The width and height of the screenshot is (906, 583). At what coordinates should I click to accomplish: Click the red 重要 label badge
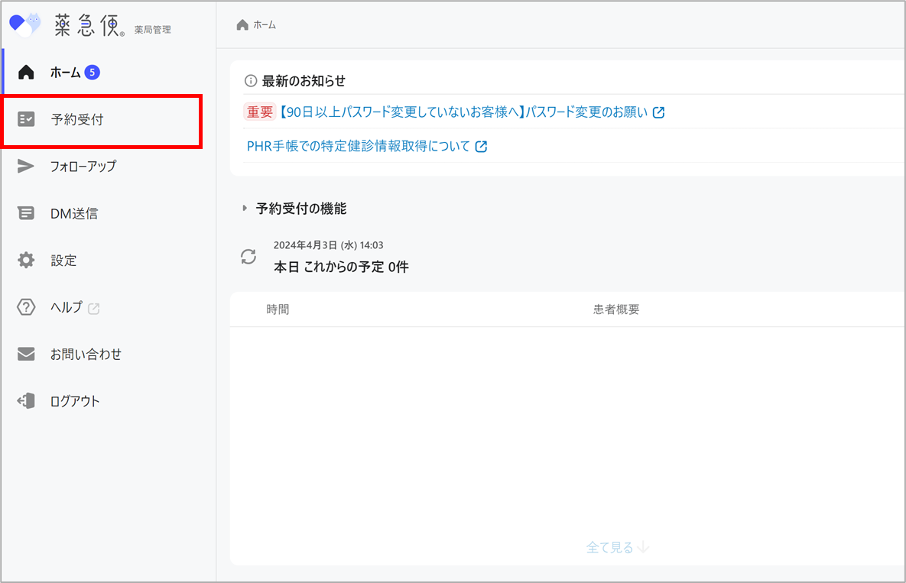coord(258,112)
